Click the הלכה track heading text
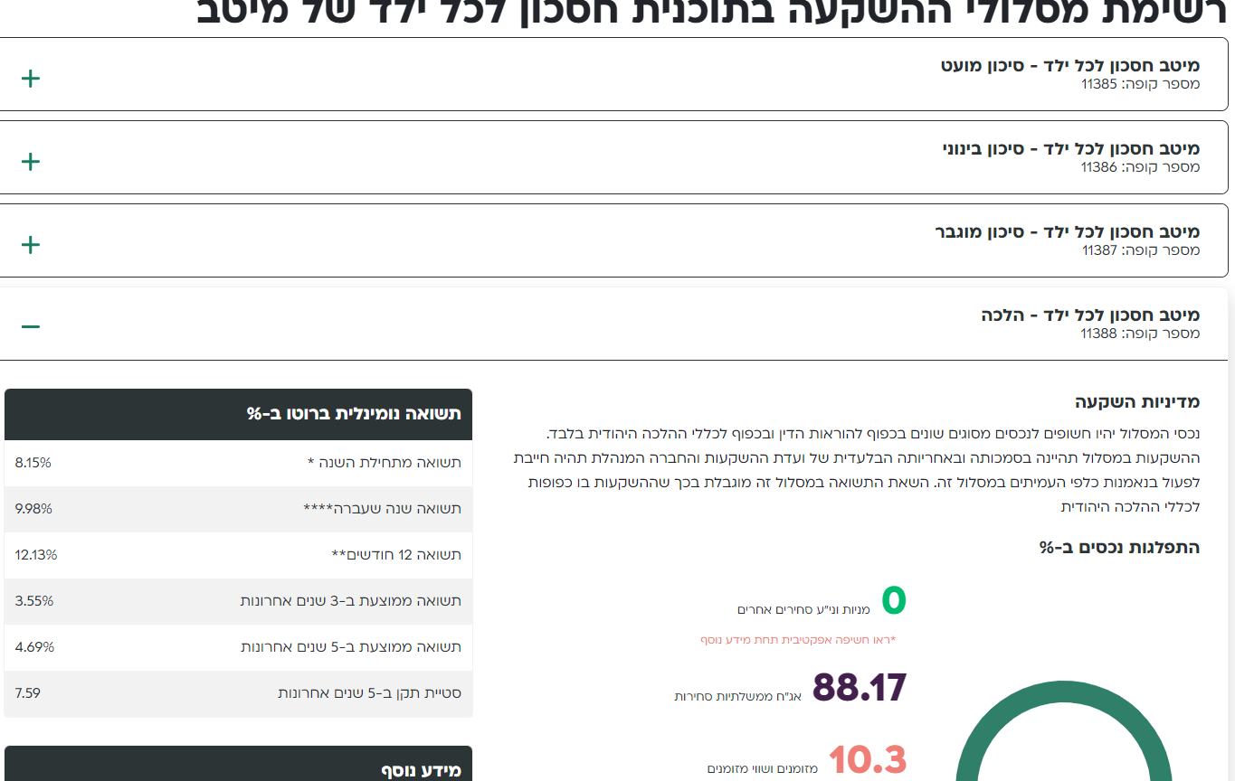The height and width of the screenshot is (781, 1235). [x=1089, y=315]
